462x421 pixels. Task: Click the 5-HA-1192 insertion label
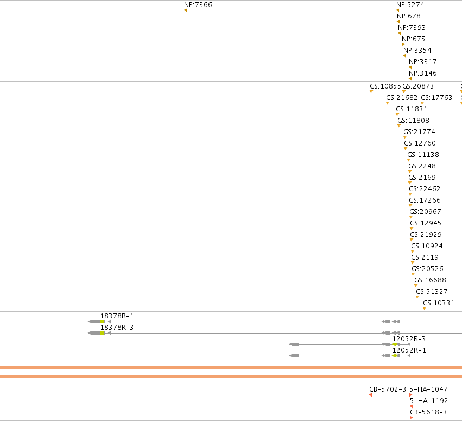(429, 401)
